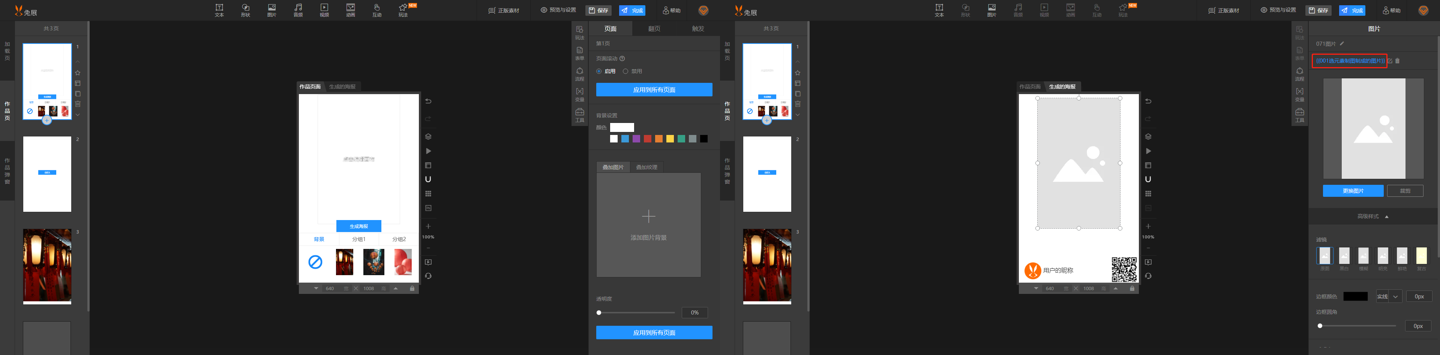Zoom in with plus icon beside left canvas
Screen dimensions: 1440x355
(428, 226)
